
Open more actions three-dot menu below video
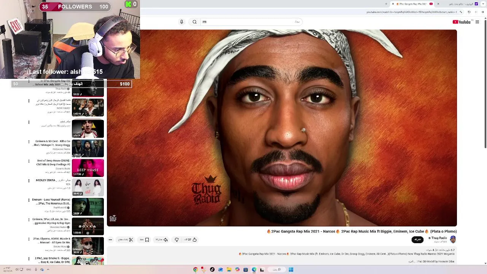[110, 240]
